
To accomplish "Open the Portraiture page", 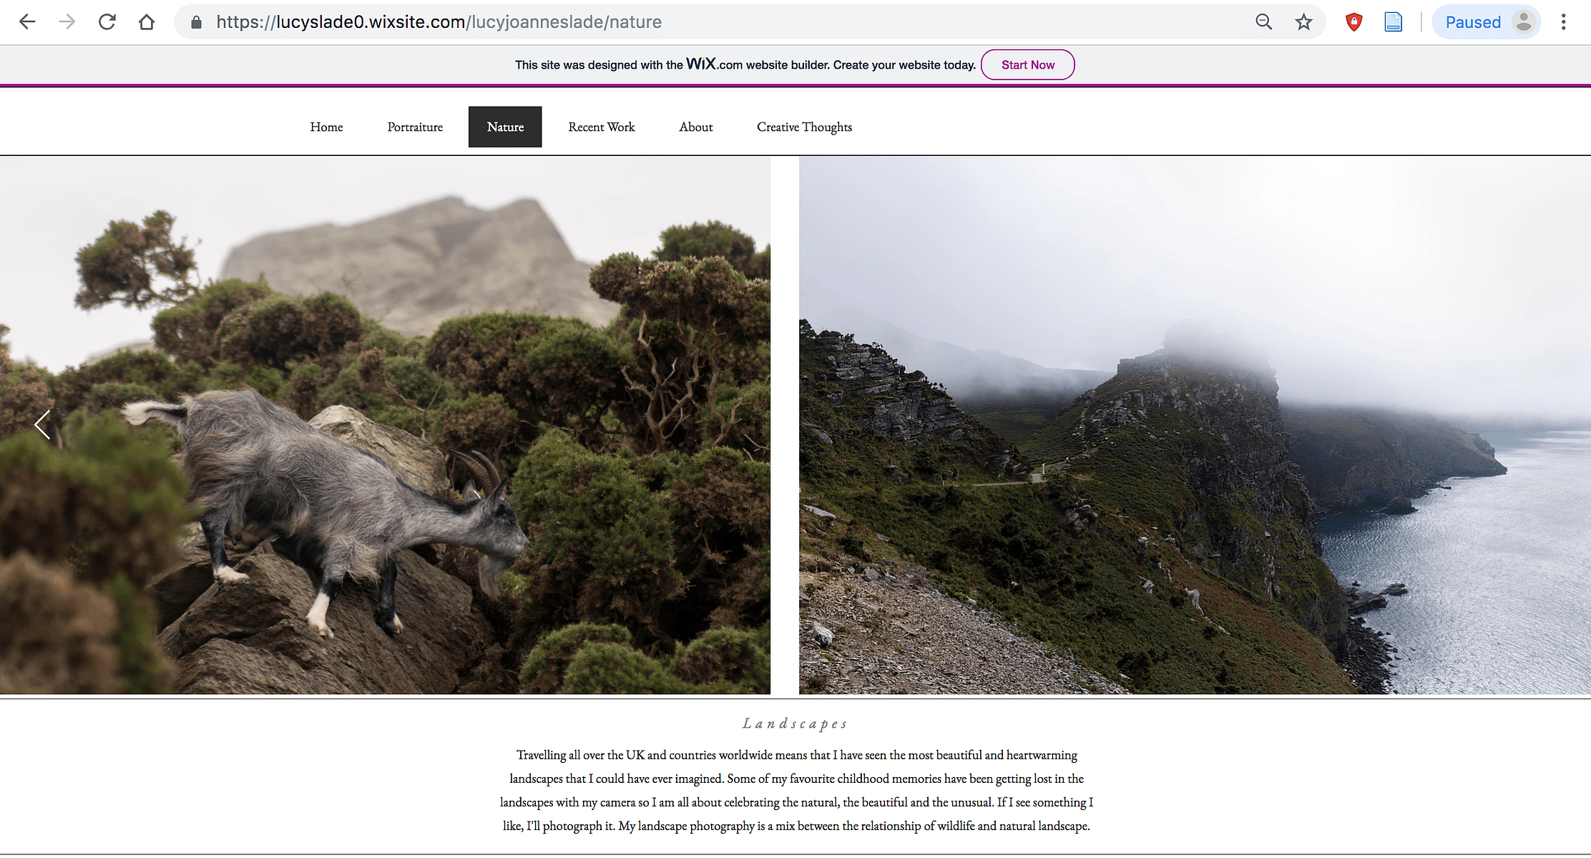I will tap(415, 127).
